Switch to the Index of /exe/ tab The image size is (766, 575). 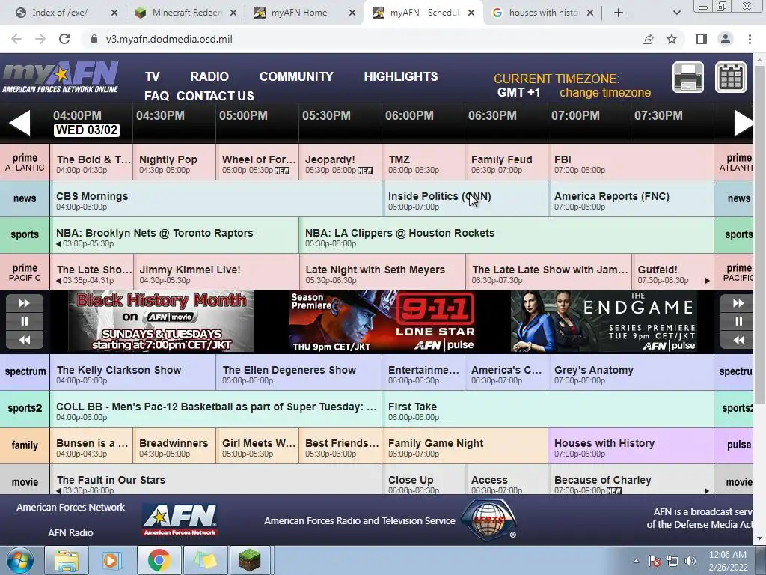[67, 13]
